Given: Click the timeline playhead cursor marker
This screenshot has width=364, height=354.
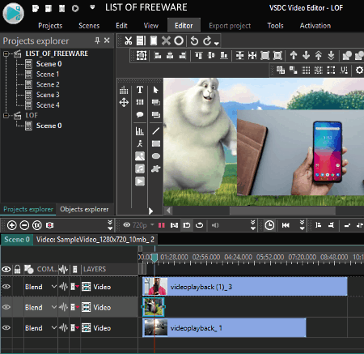Looking at the screenshot, I should [154, 258].
